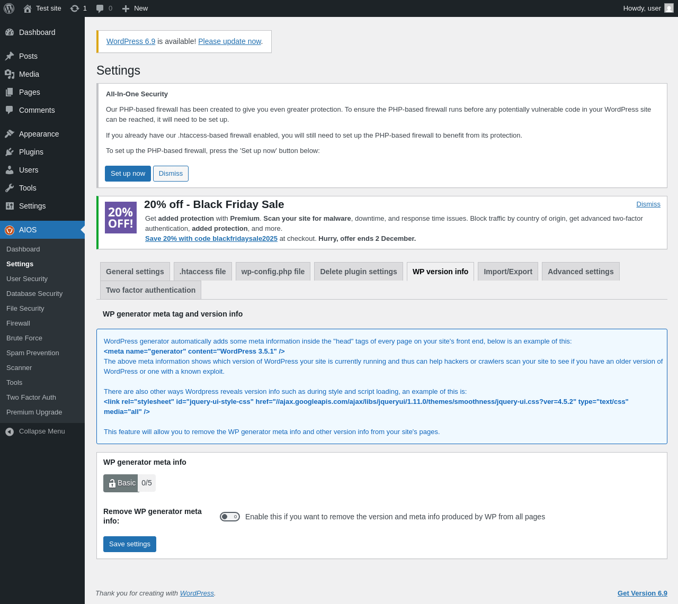The height and width of the screenshot is (604, 678).
Task: Open the .htaccess file tab
Action: [203, 272]
